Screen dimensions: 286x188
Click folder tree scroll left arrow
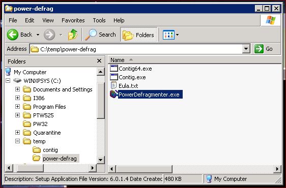(9, 168)
